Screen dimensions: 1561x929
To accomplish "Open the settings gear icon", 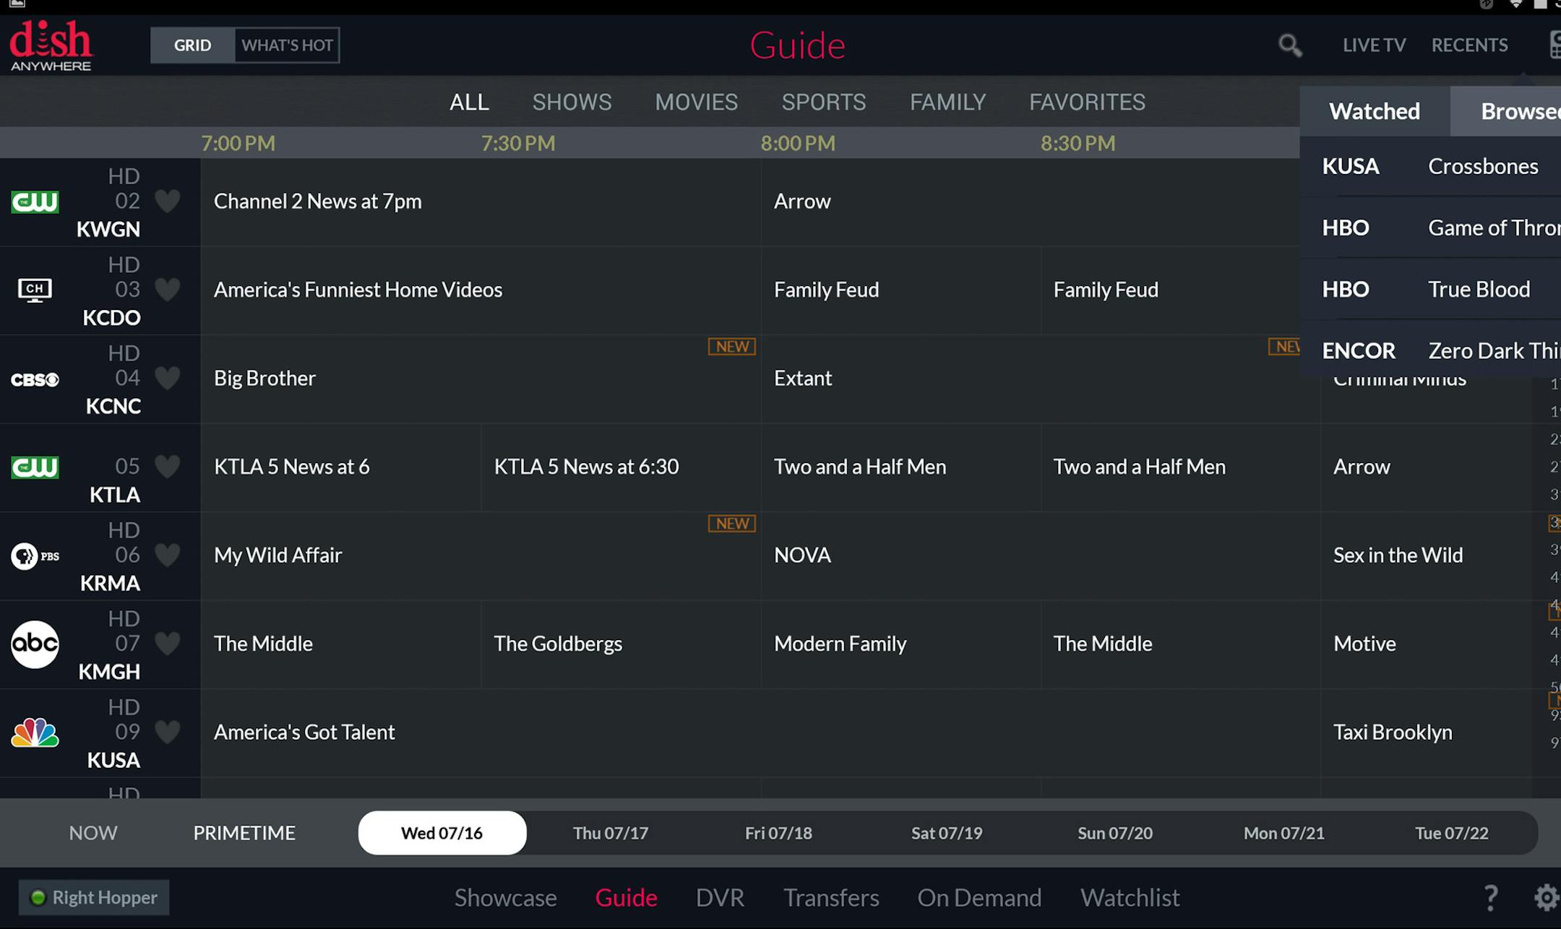I will (x=1547, y=897).
